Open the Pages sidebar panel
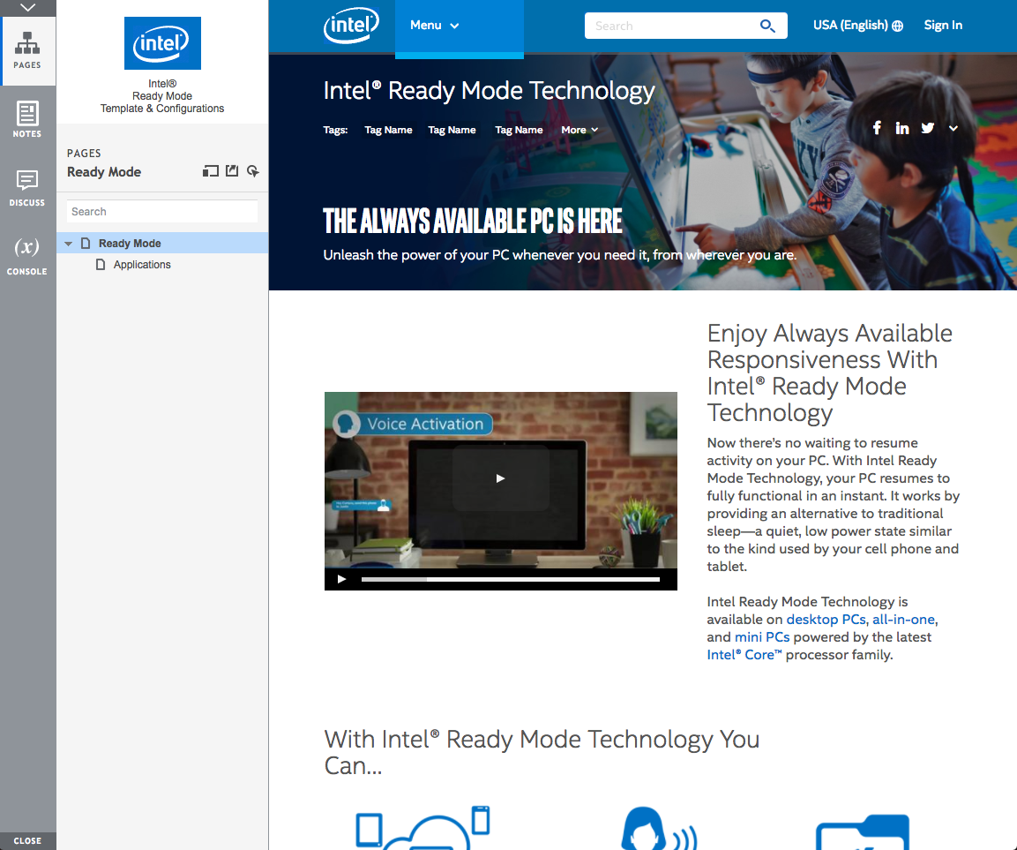 coord(27,51)
